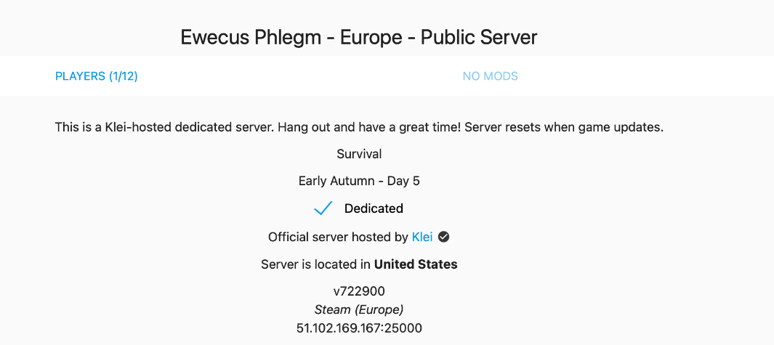774x345 pixels.
Task: Click the verified badge beside Klei
Action: tap(444, 237)
